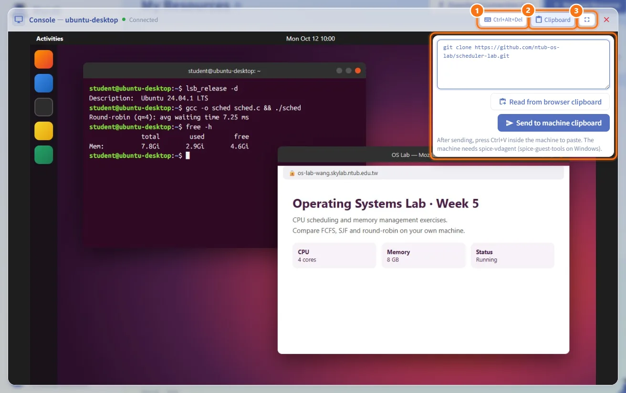Close the terminal window orange button

click(358, 71)
